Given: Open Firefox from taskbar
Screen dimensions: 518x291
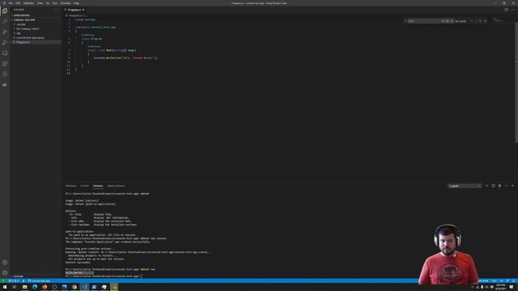Looking at the screenshot, I should click(45, 287).
